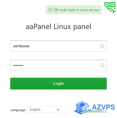The width and height of the screenshot is (117, 118).
Task: Click the English text in the language selector
Action: 35,110
